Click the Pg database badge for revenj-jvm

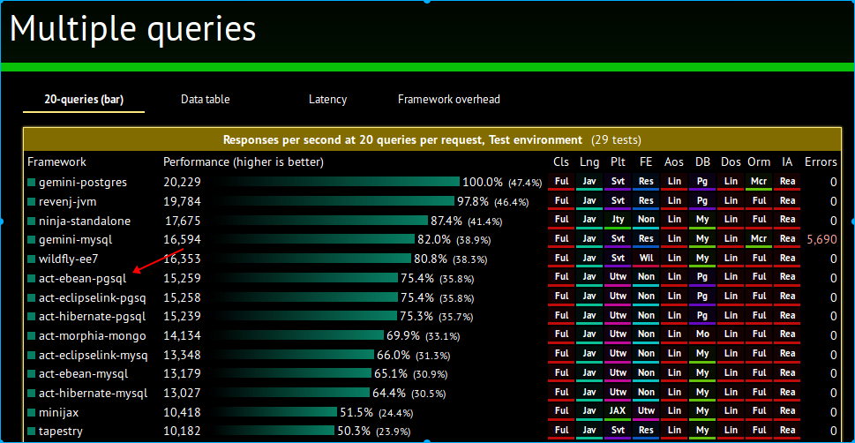point(702,200)
